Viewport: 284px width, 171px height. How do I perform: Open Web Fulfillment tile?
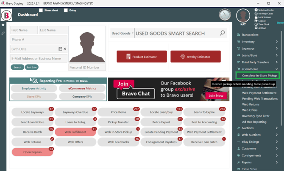click(75, 132)
